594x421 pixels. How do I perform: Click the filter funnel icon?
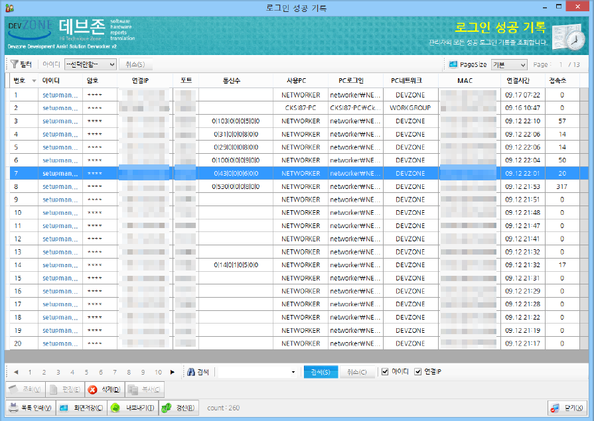(x=15, y=64)
